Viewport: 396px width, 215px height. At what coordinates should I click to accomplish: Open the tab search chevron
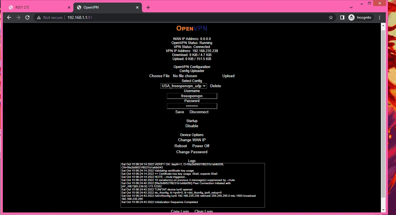click(351, 7)
